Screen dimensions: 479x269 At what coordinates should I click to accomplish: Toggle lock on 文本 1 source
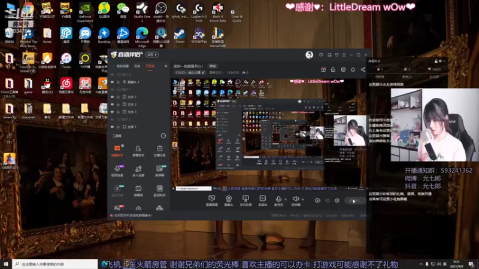[x=118, y=97]
